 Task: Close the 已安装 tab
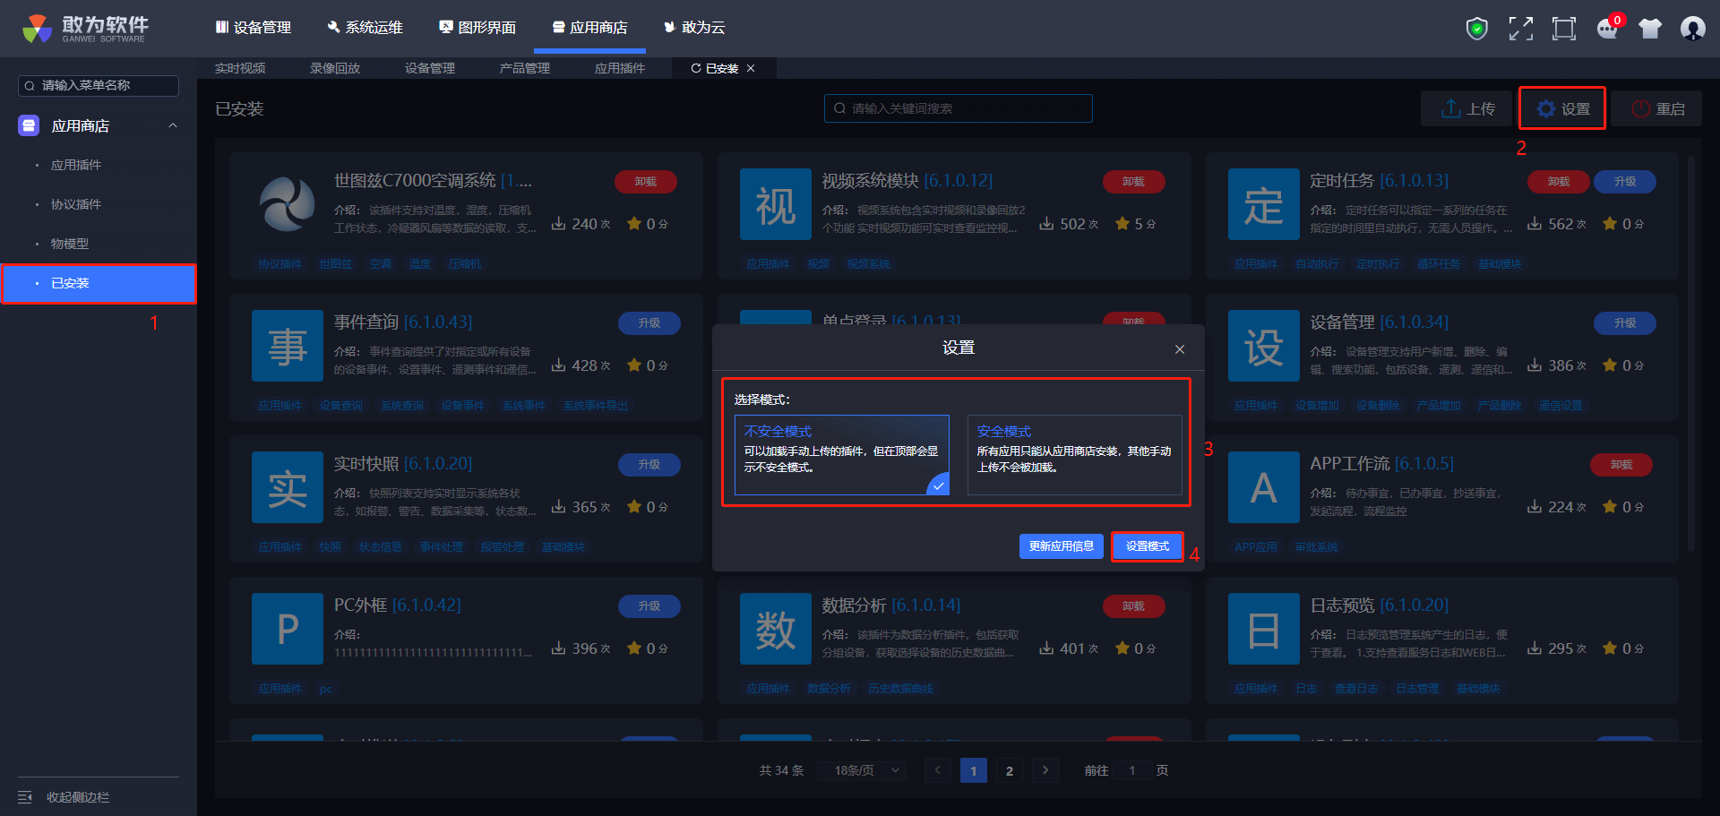pyautogui.click(x=751, y=68)
